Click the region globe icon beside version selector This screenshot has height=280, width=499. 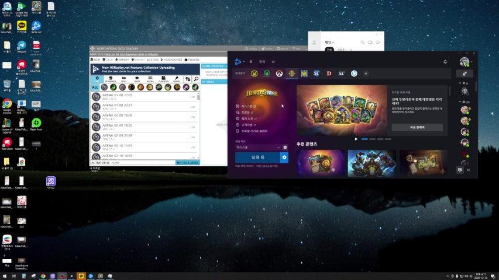tap(285, 148)
